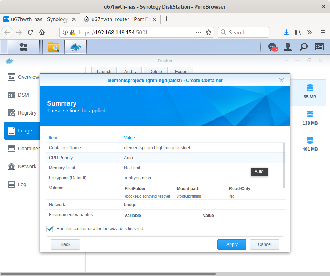The image size is (330, 276).
Task: Open Network section in Docker sidebar
Action: pos(22,166)
